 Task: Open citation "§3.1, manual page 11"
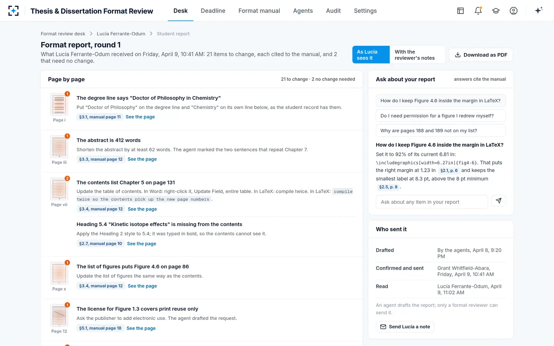click(x=100, y=117)
